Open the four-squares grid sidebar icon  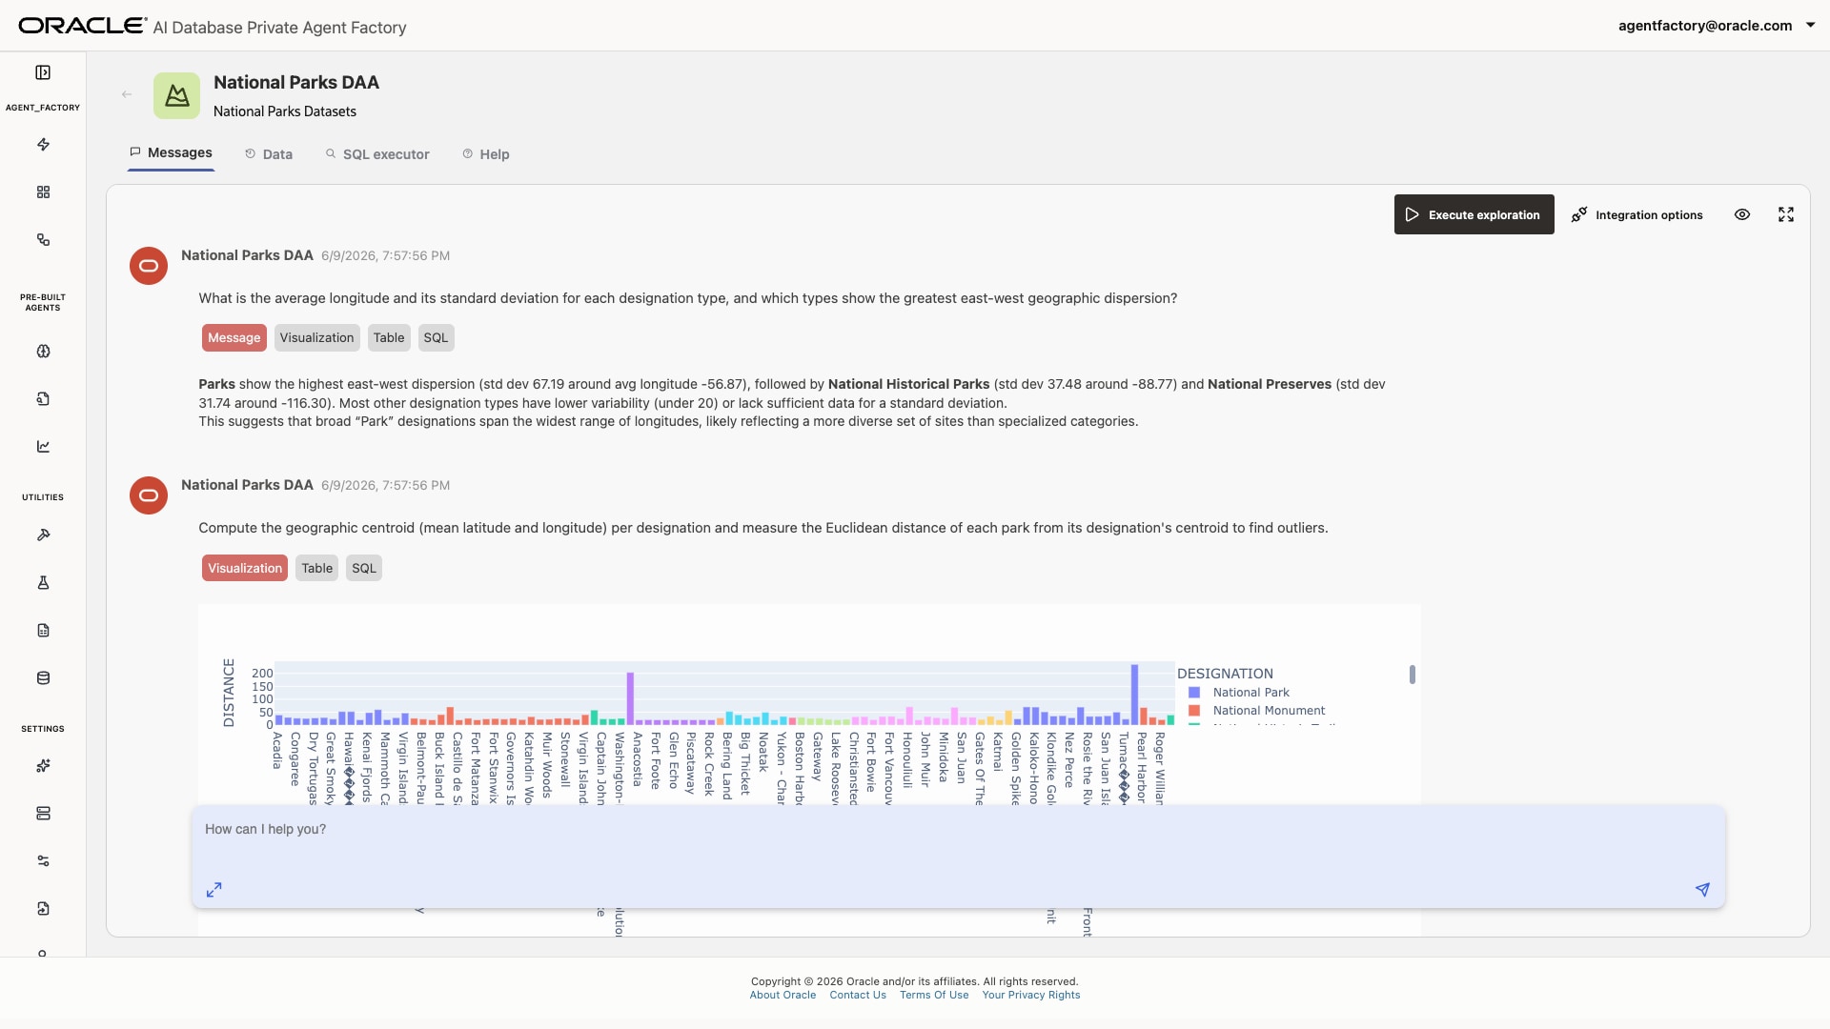[x=43, y=192]
